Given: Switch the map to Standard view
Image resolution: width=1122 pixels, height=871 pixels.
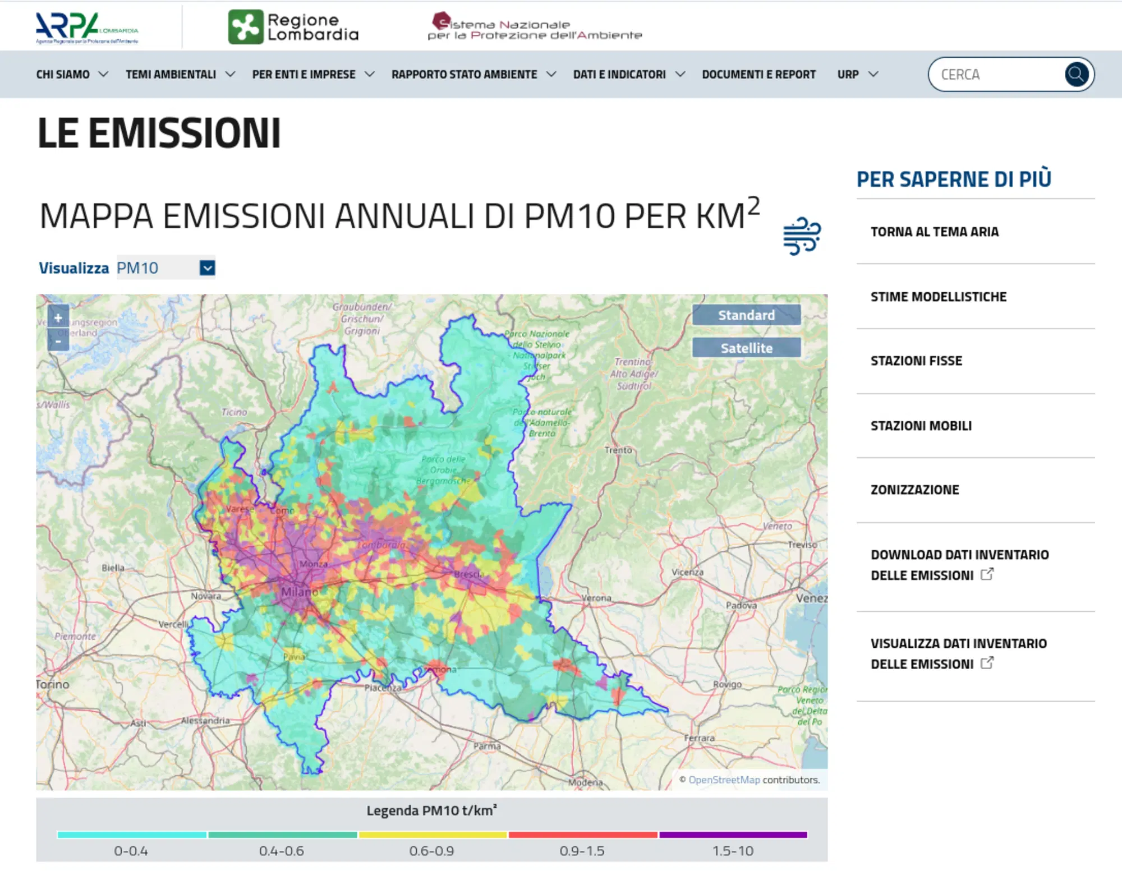Looking at the screenshot, I should 746,315.
